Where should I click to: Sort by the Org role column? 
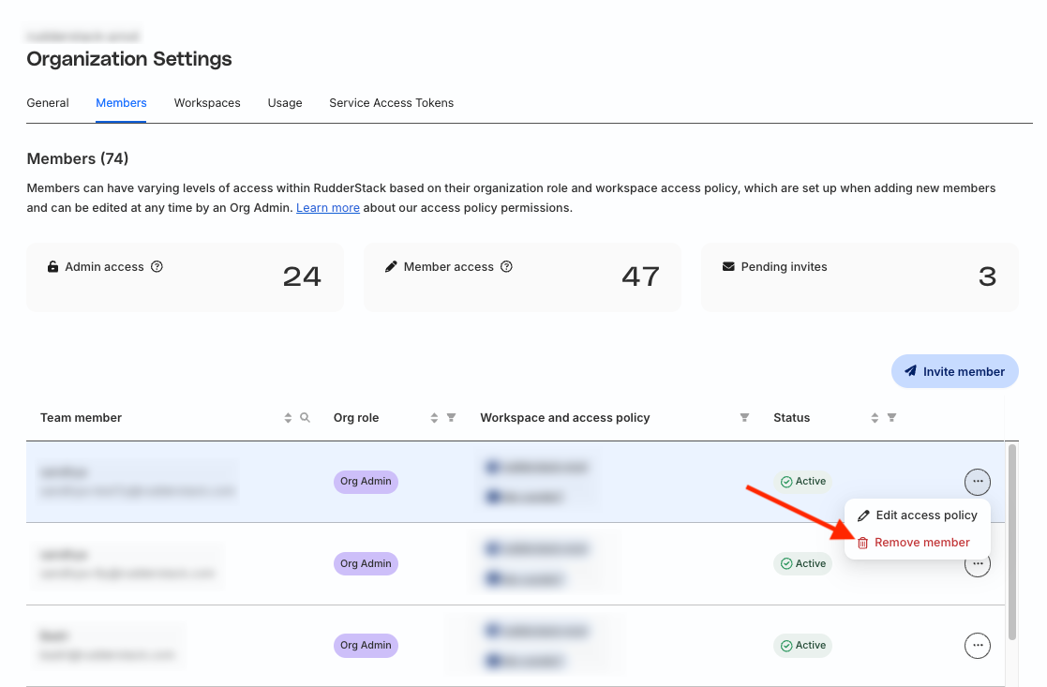click(434, 418)
